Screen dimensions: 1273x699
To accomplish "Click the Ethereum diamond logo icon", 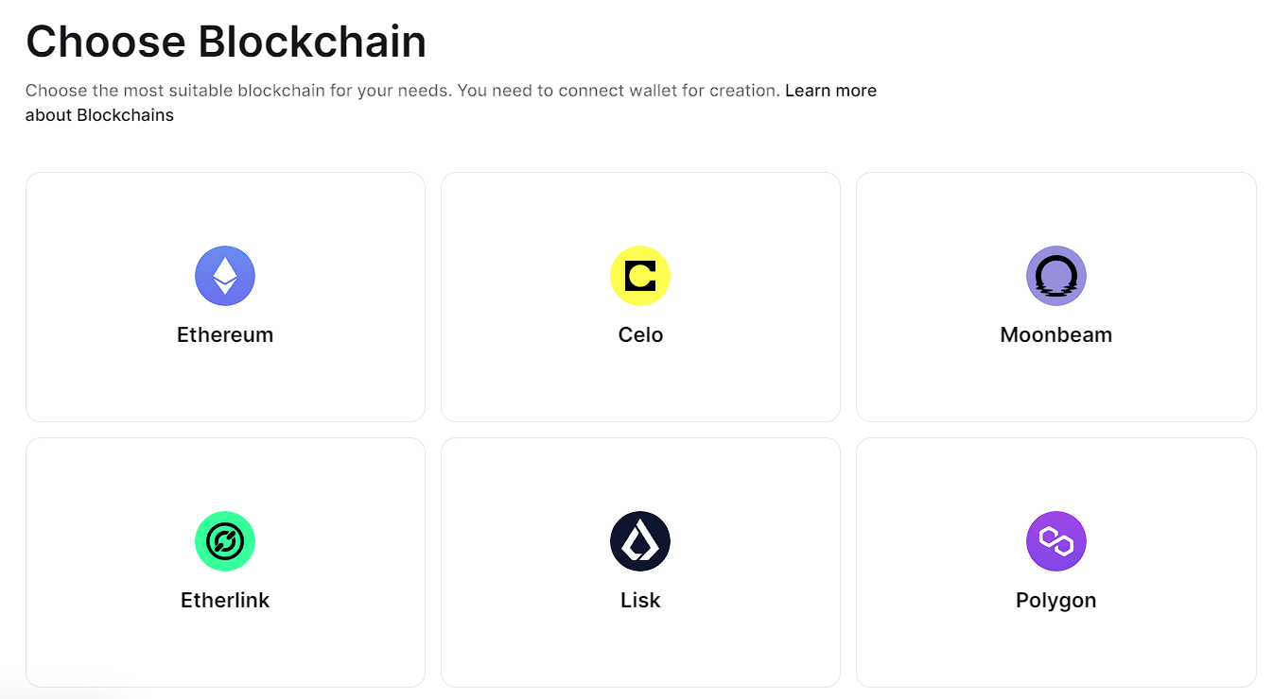I will pos(225,276).
